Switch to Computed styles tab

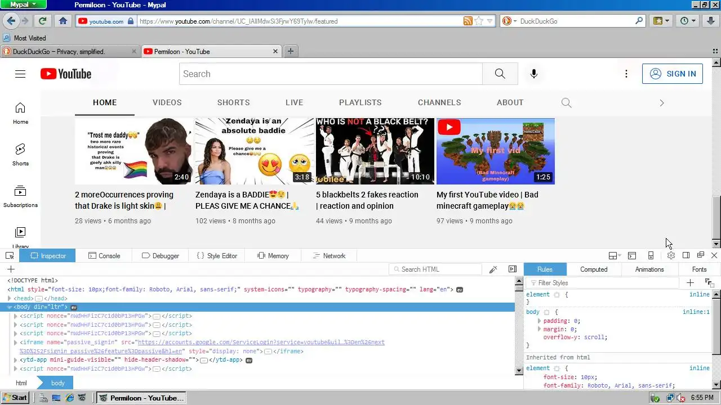coord(594,269)
